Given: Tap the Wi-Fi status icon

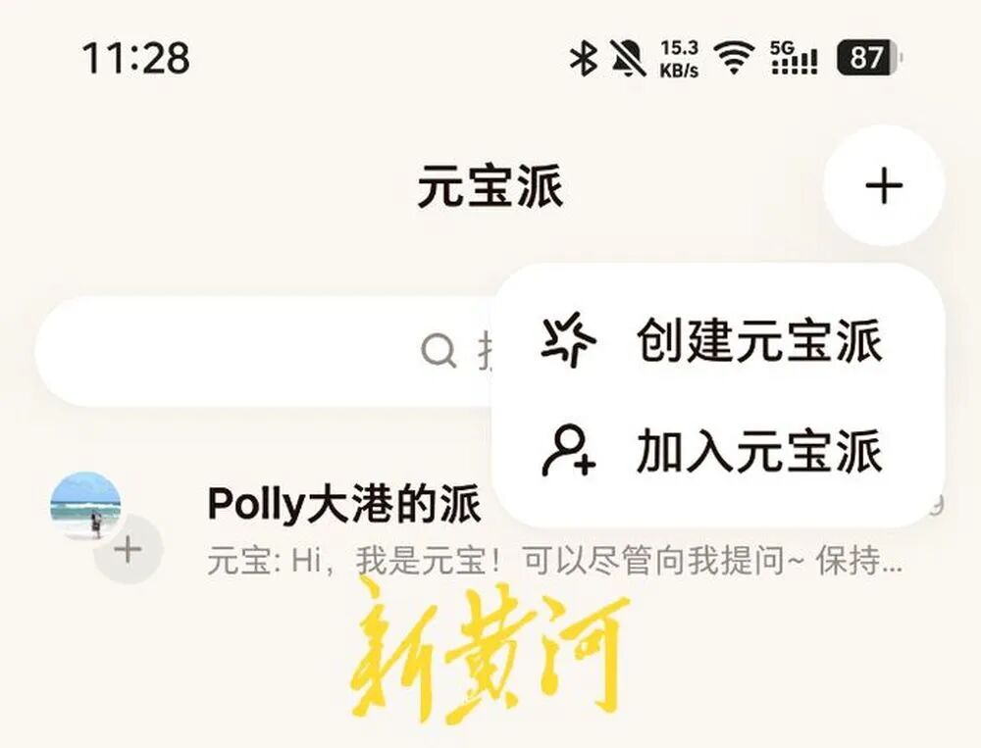Looking at the screenshot, I should 735,58.
